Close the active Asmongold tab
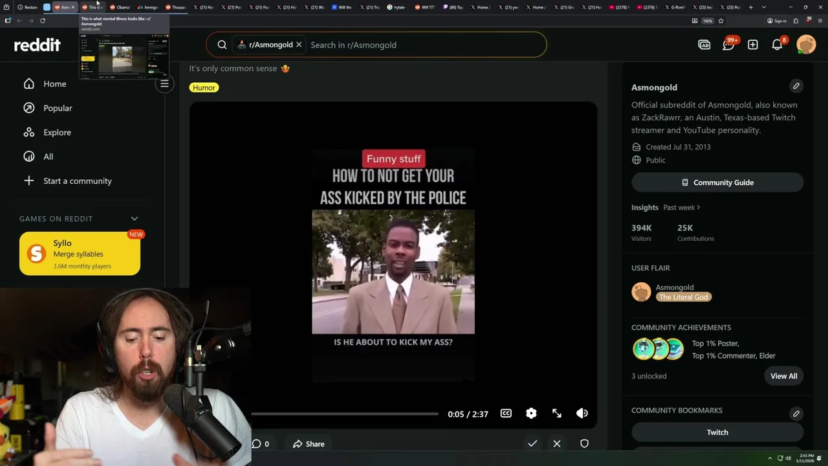This screenshot has height=466, width=828. click(x=73, y=7)
